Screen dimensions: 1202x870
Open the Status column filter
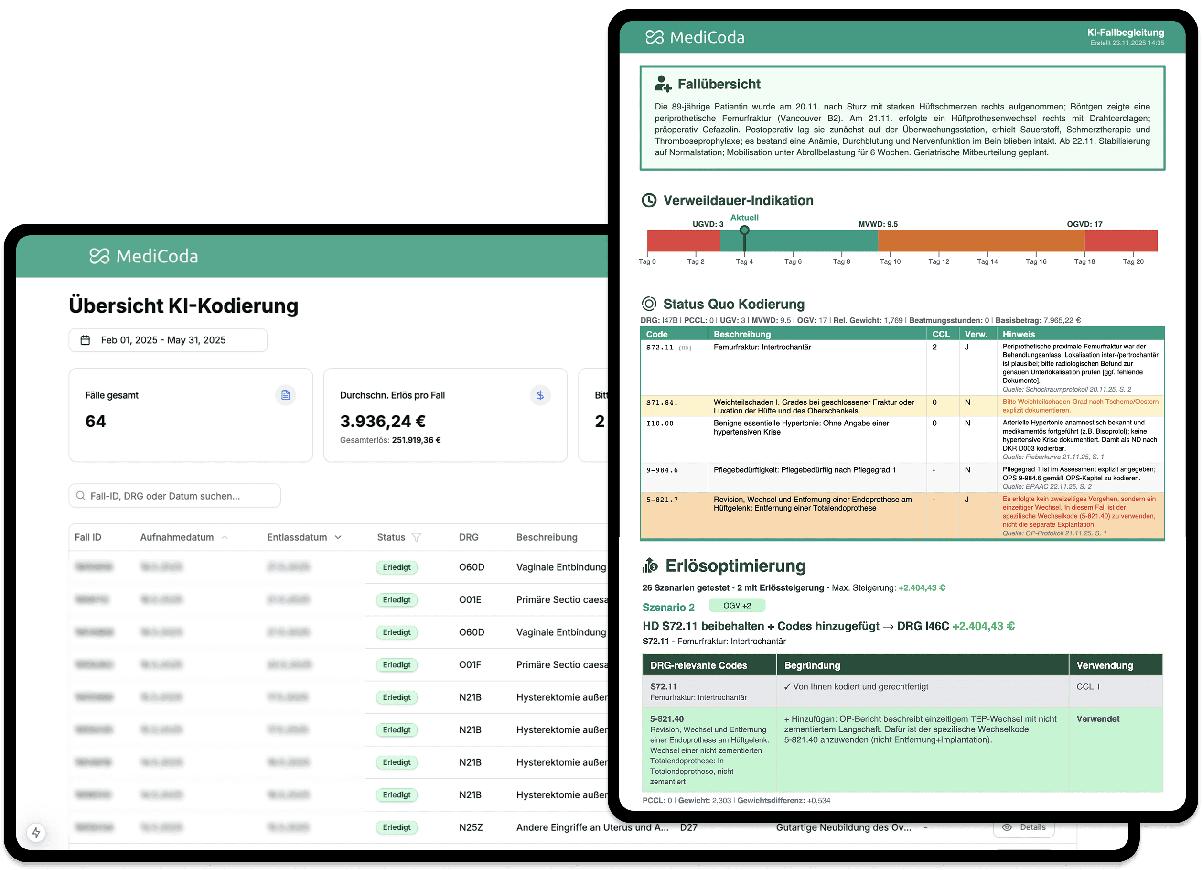coord(417,538)
